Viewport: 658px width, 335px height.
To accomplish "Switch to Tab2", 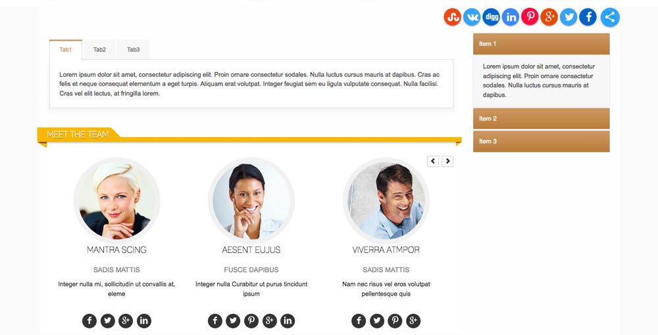I will (99, 49).
